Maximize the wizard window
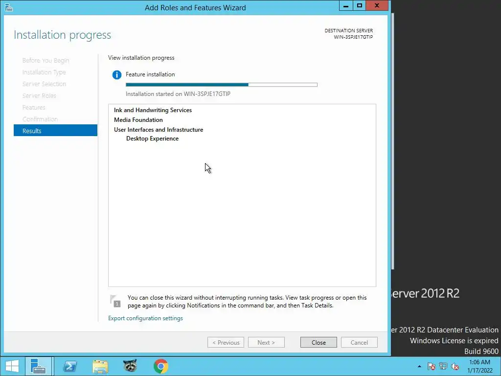 [360, 6]
